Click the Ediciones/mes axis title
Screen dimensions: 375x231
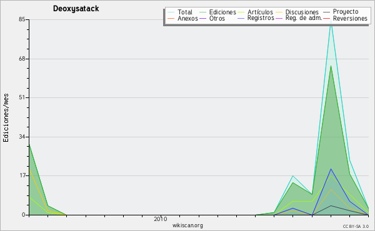[6, 118]
